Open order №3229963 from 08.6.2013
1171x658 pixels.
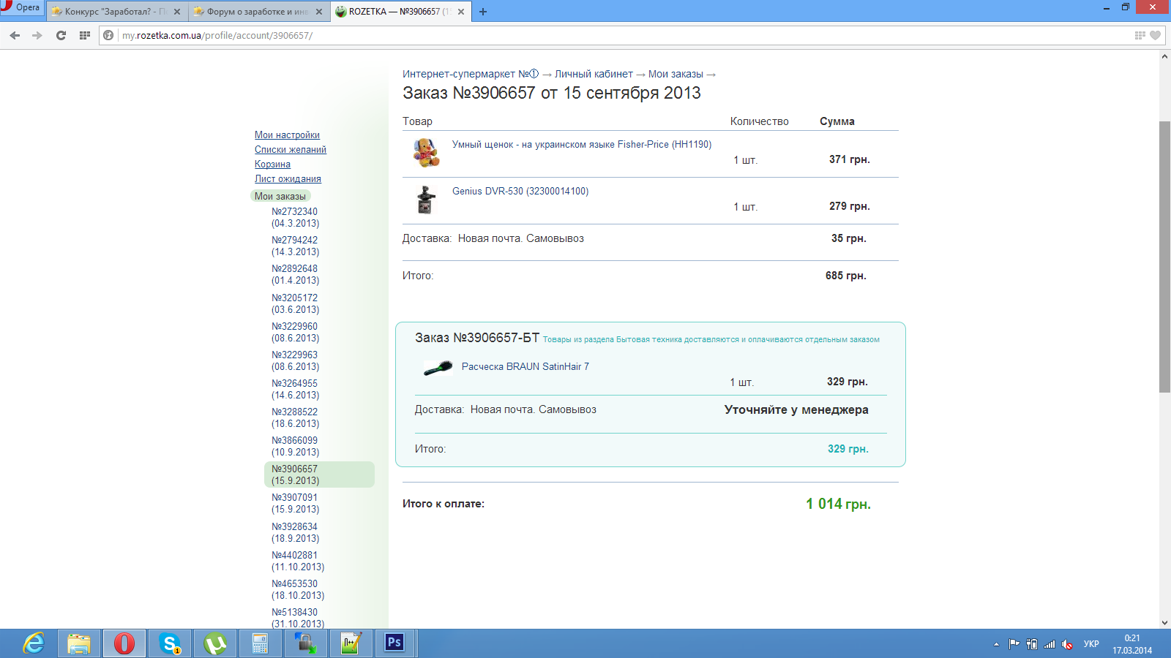click(295, 361)
